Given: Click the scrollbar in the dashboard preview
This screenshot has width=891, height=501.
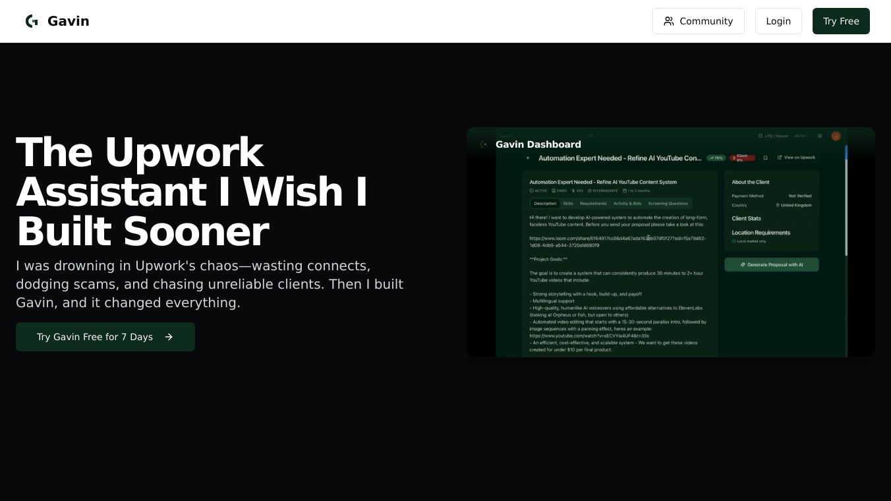Looking at the screenshot, I should coord(846,200).
